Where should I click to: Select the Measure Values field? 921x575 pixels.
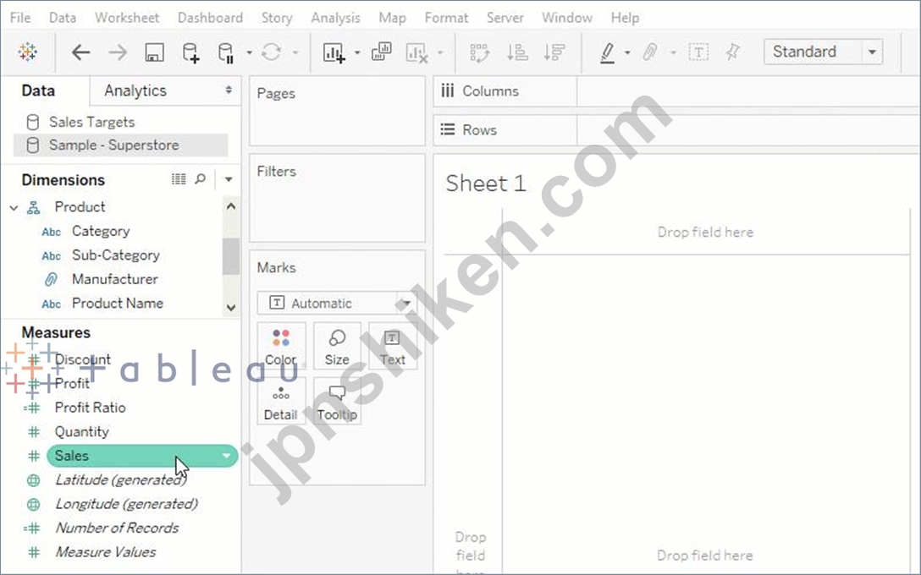coord(106,552)
